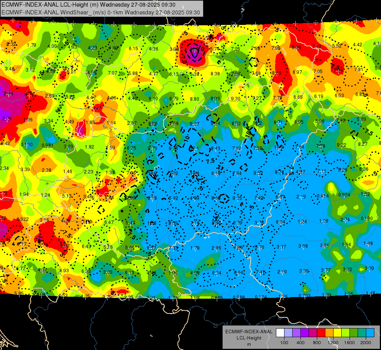
Task: Click the wind shear value '2.86'
Action: 216,248
